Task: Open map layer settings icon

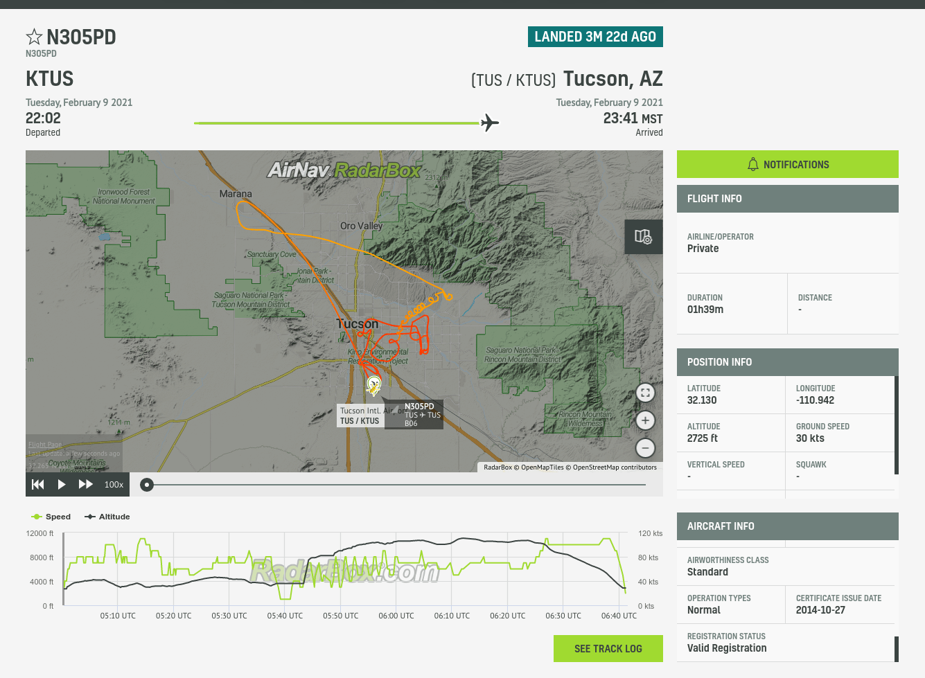Action: click(x=643, y=237)
